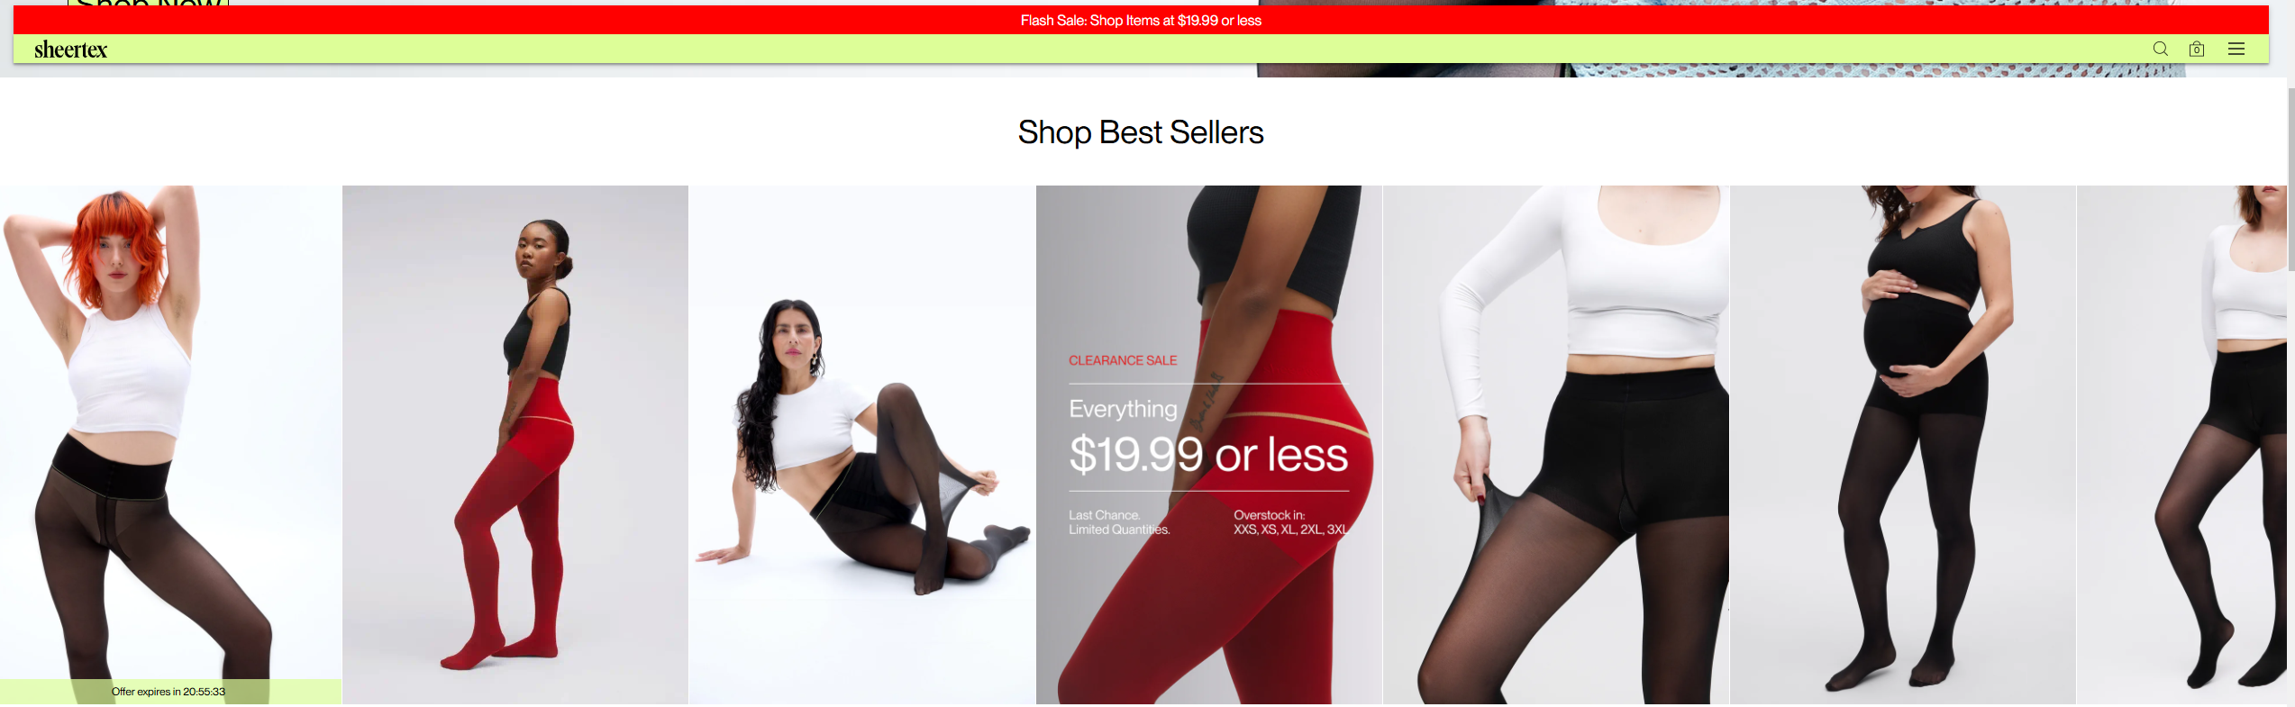Click the 'CLEARANCE SALE' red label
2295x707 pixels.
click(x=1123, y=360)
